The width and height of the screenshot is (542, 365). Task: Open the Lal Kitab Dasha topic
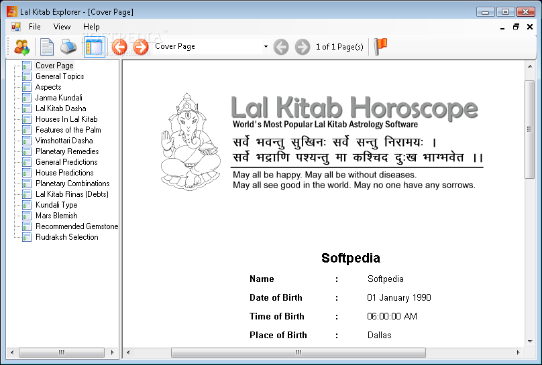point(61,108)
